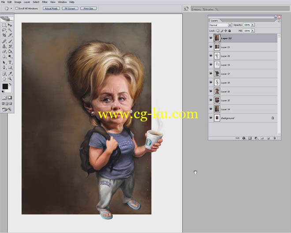The width and height of the screenshot is (291, 233).
Task: Select the Move tool
Action: [10, 25]
